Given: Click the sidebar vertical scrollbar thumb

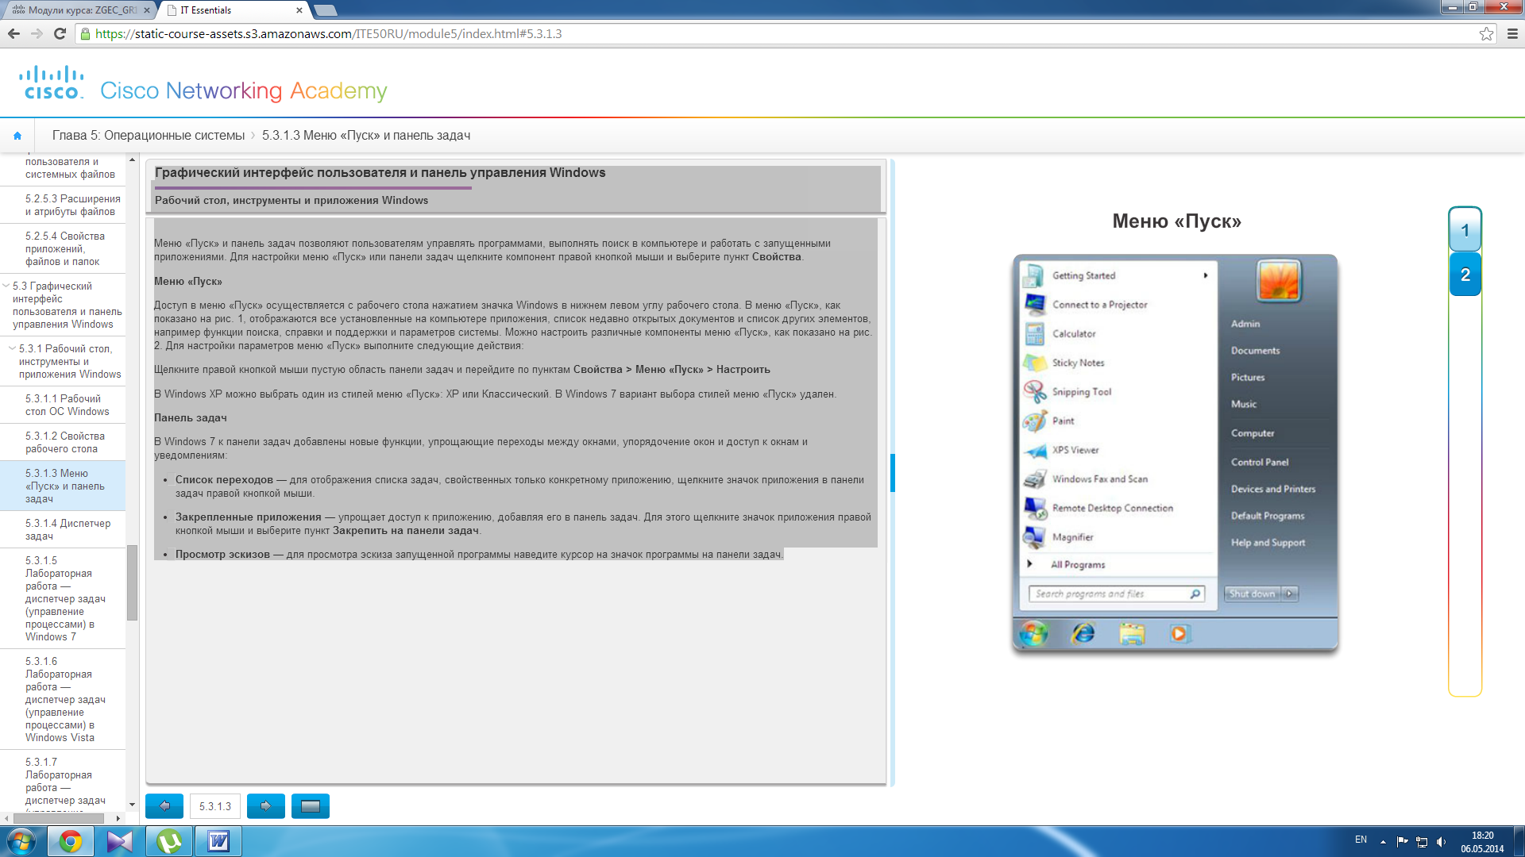Looking at the screenshot, I should (132, 582).
